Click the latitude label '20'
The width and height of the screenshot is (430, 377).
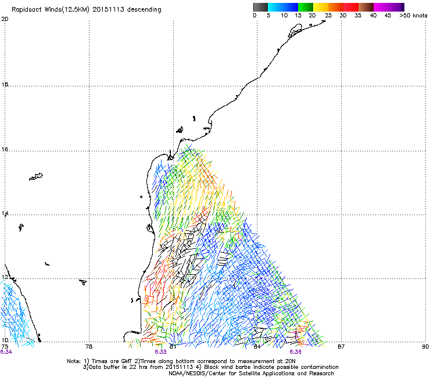tap(5, 19)
